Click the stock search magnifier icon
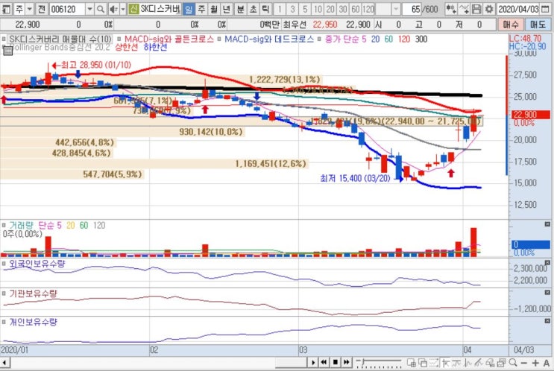Image resolution: width=554 pixels, height=371 pixels. point(101,9)
